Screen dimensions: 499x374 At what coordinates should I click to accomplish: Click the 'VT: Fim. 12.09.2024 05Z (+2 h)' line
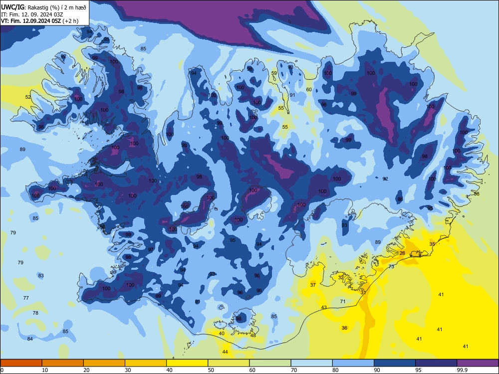coord(39,21)
